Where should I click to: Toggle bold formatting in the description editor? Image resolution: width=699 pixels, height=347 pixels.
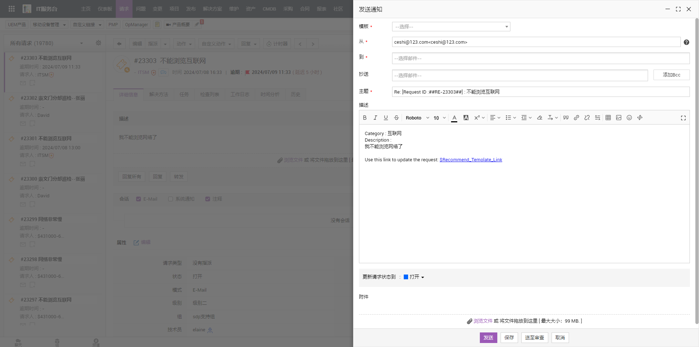tap(365, 118)
